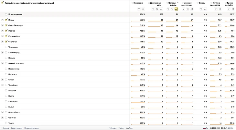
Task: Click the highlighted chart icon under Целевые визиты
Action: click(177, 9)
